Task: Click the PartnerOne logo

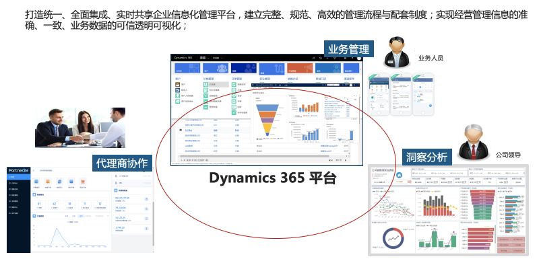Action: pos(18,170)
